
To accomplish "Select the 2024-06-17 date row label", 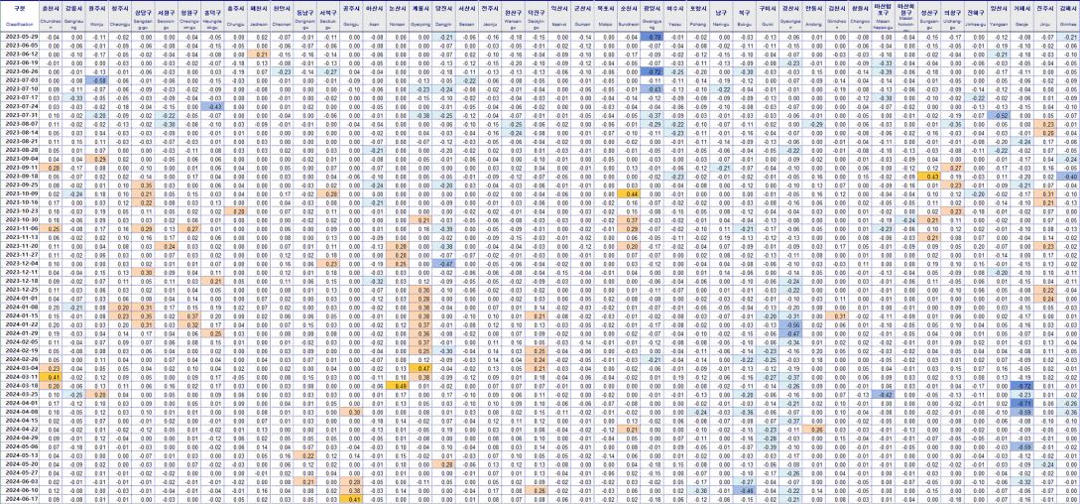I will (x=19, y=498).
